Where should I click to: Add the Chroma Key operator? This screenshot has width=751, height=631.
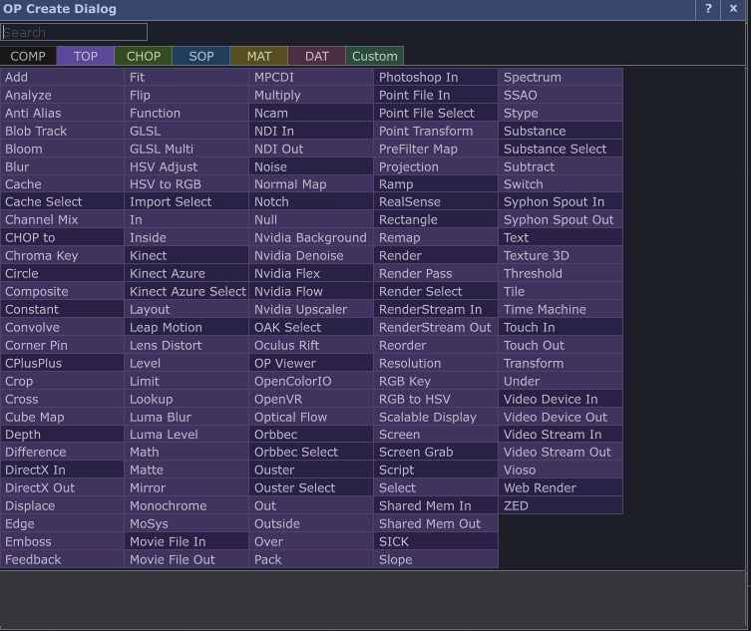click(x=62, y=255)
